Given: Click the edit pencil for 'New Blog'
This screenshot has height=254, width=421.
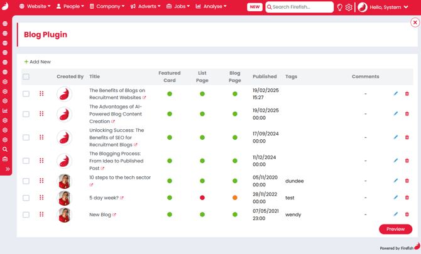Looking at the screenshot, I should click(396, 214).
